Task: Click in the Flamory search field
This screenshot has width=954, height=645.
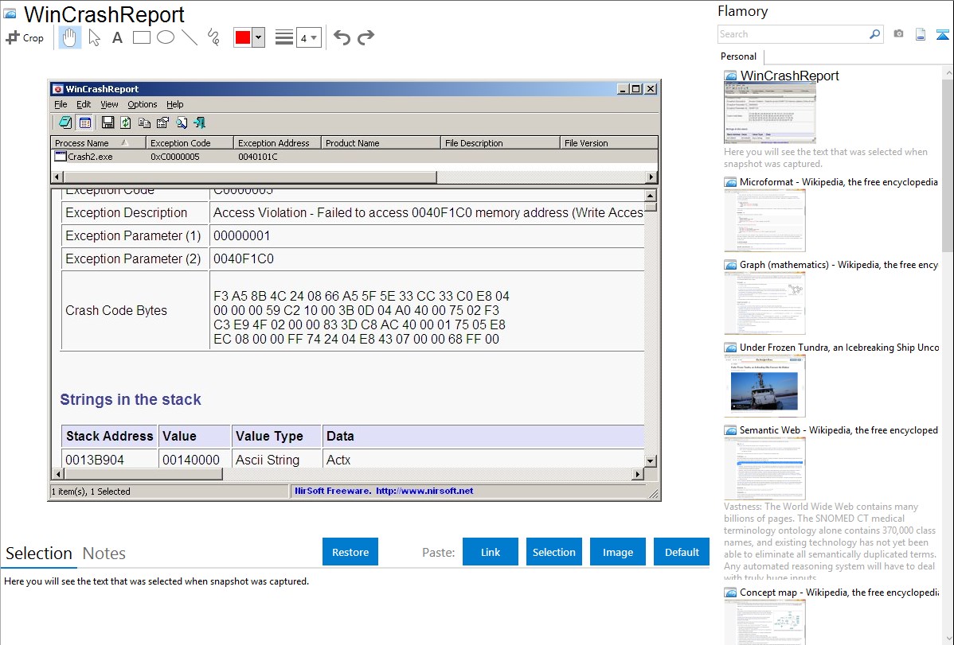Action: [792, 34]
